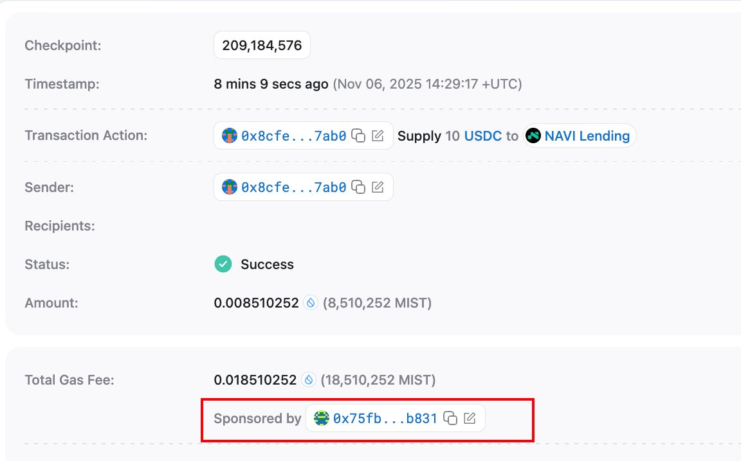This screenshot has width=741, height=461.
Task: Click the (8,510,252 MIST) amount text
Action: coord(377,302)
